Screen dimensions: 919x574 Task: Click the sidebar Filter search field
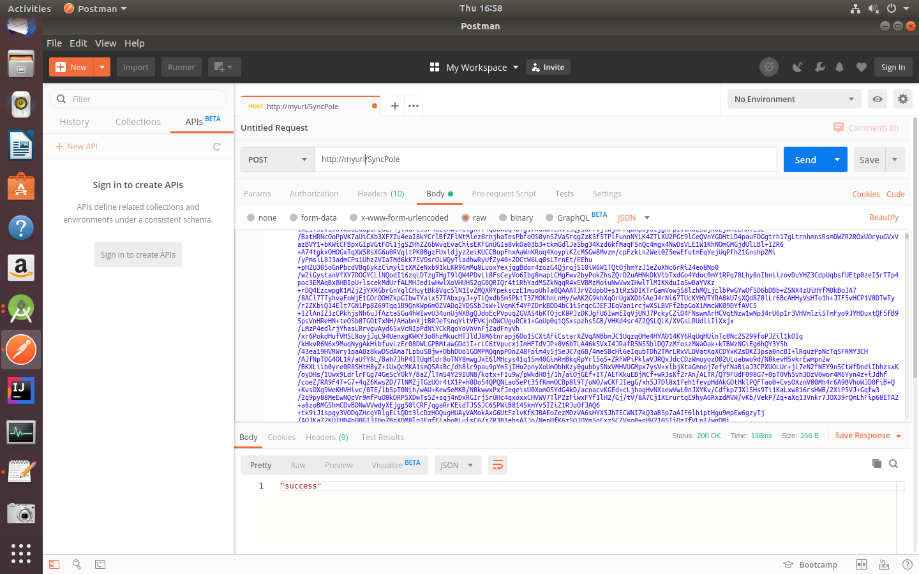click(x=138, y=99)
